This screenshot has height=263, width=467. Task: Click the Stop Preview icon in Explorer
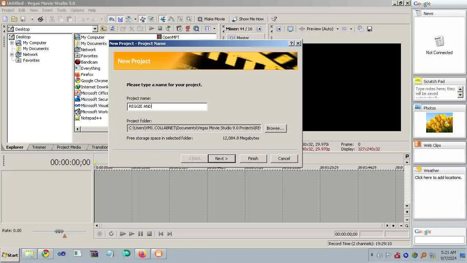point(160,28)
